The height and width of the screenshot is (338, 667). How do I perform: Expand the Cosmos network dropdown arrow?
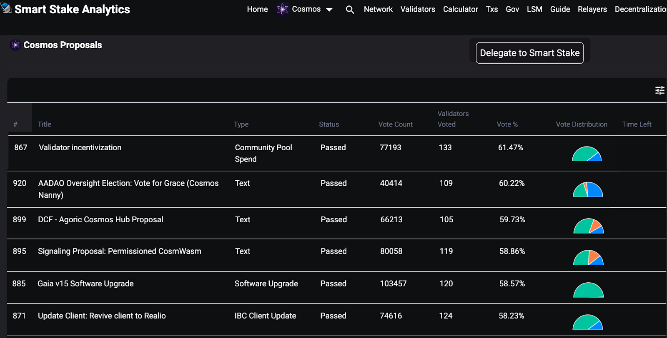pos(329,10)
